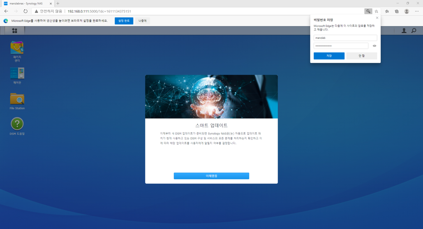Open the Package Center desktop icon
The image size is (423, 229).
pos(17,48)
